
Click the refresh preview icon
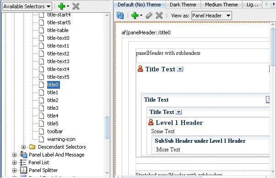point(120,16)
